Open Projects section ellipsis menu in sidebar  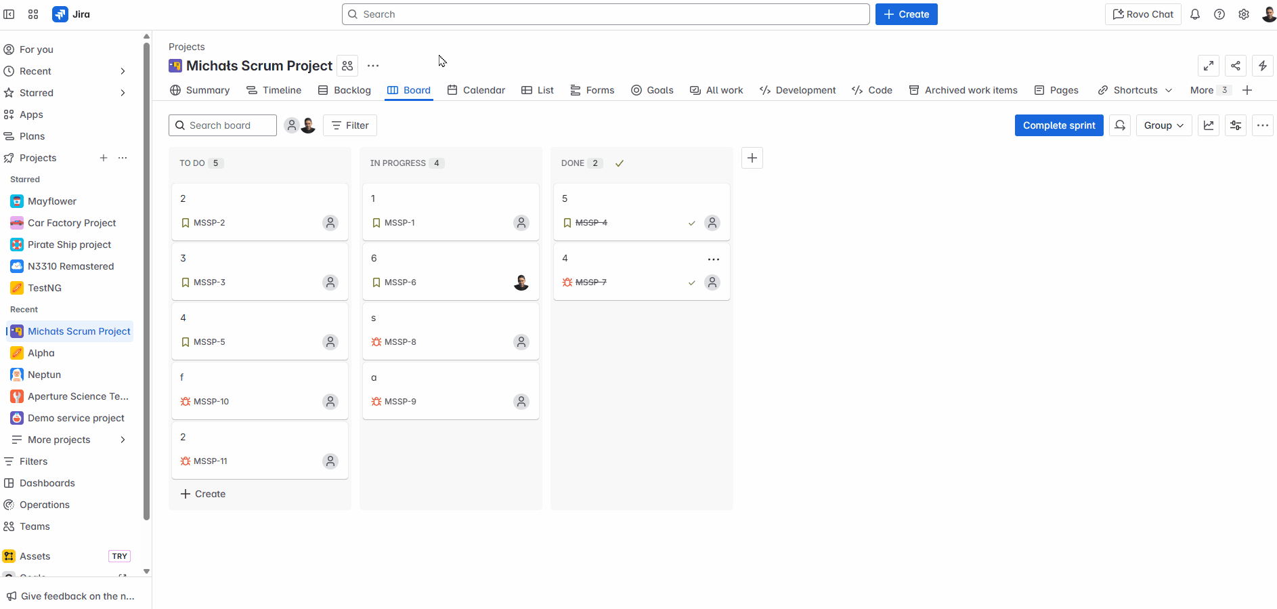[123, 158]
